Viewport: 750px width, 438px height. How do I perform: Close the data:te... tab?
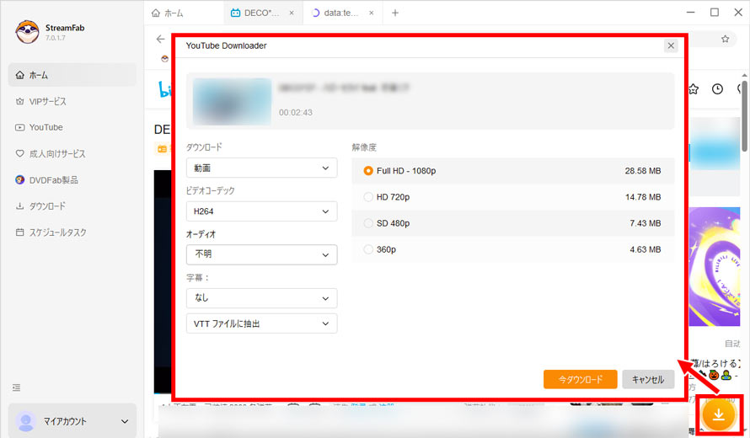371,13
